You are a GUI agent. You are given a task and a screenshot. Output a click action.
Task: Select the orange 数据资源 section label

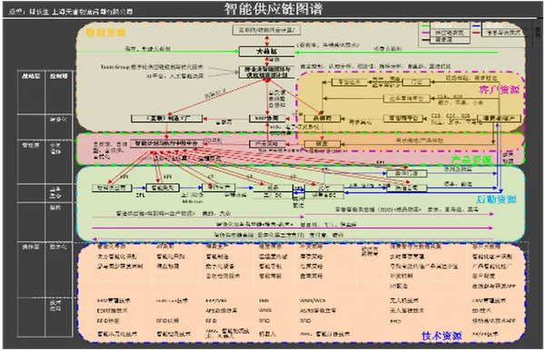(105, 33)
